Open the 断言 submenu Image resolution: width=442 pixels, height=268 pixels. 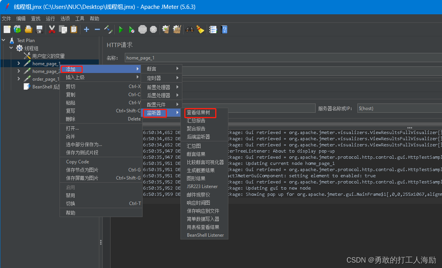pyautogui.click(x=161, y=69)
